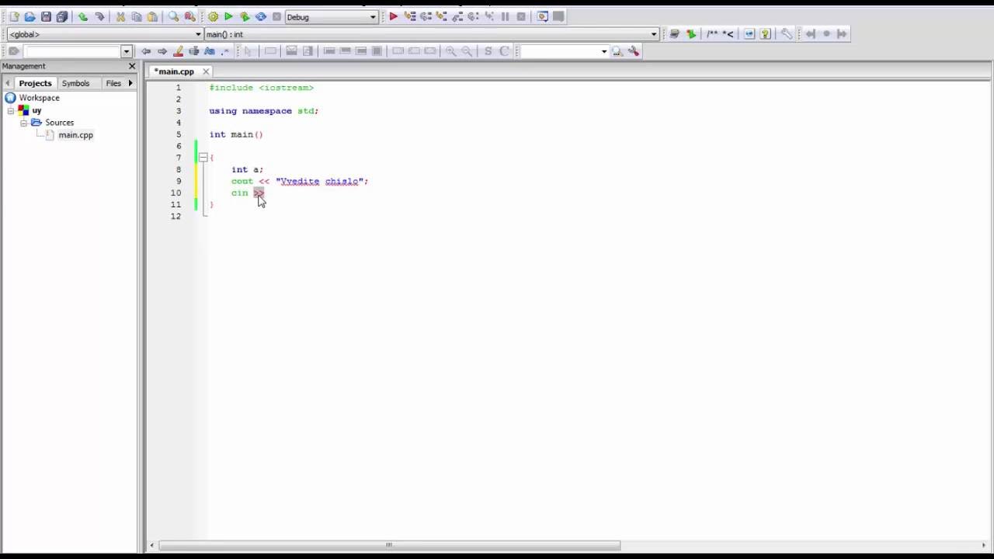This screenshot has height=559, width=994.
Task: Close the main.cpp editor tab
Action: pos(206,71)
